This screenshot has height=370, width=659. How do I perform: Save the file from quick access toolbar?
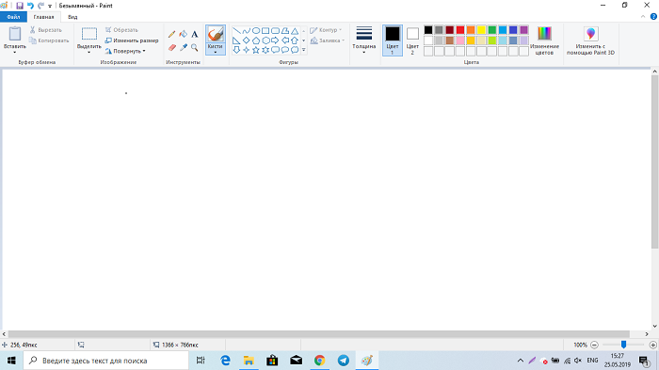click(x=20, y=6)
